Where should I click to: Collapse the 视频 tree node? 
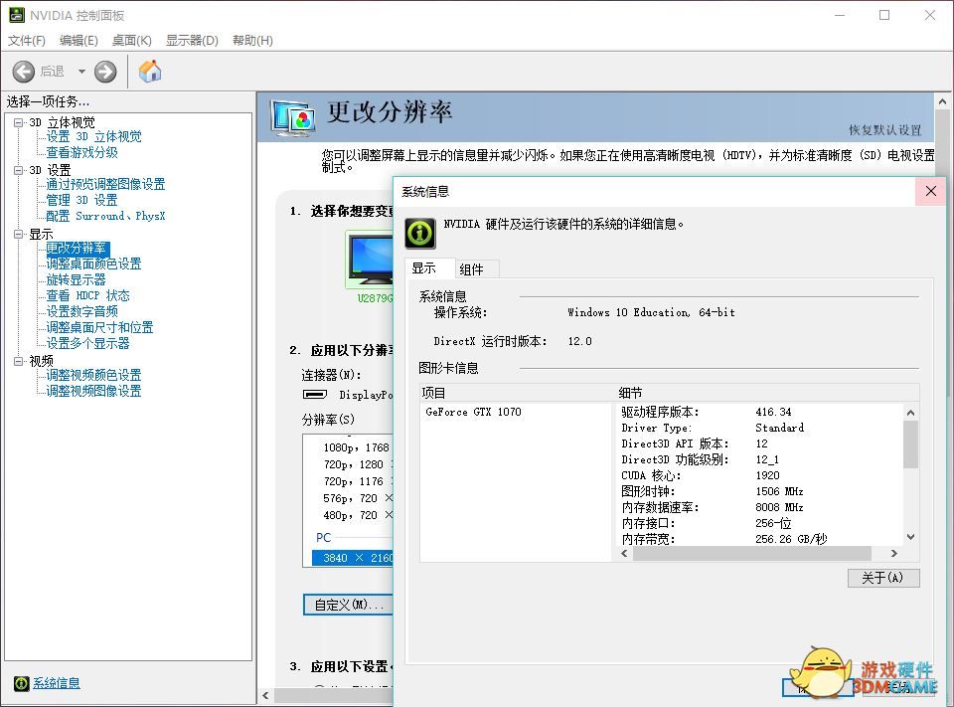click(x=18, y=361)
